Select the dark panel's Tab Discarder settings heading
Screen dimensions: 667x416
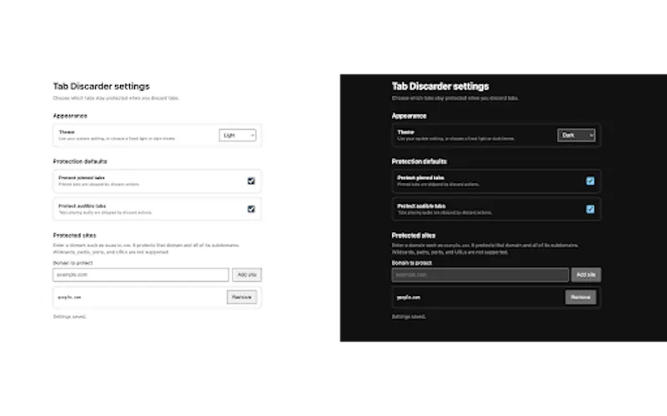(x=440, y=87)
